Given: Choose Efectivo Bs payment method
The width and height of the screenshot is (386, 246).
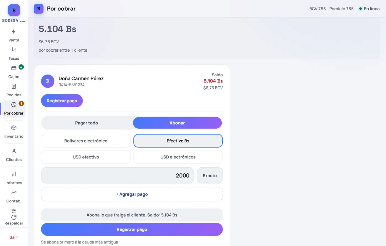Looking at the screenshot, I should point(178,141).
